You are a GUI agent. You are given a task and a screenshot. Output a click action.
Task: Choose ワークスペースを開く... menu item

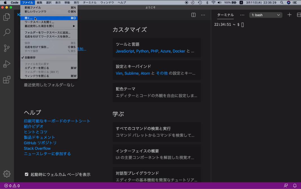49,22
